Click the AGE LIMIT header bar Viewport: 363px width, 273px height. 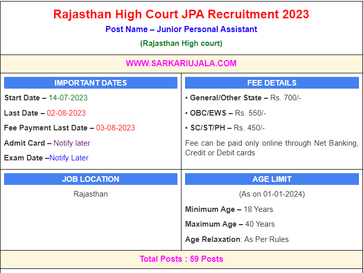pyautogui.click(x=272, y=179)
